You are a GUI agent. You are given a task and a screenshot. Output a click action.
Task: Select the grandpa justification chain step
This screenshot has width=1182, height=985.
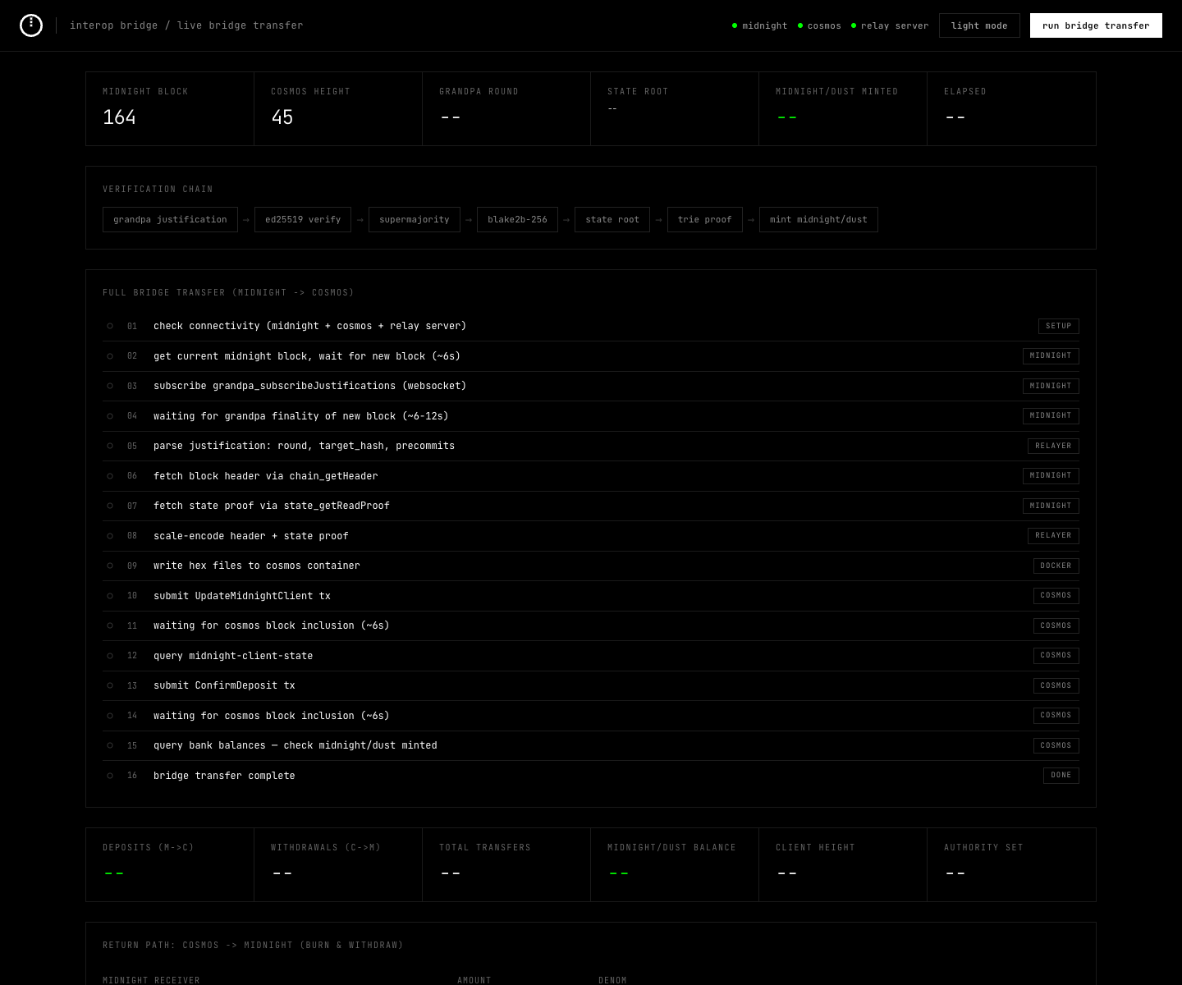coord(170,220)
